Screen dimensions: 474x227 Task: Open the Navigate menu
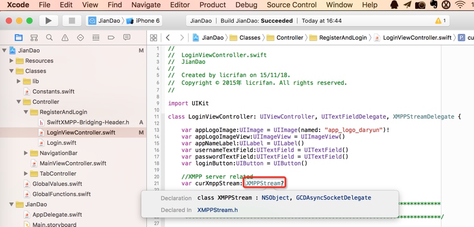146,5
